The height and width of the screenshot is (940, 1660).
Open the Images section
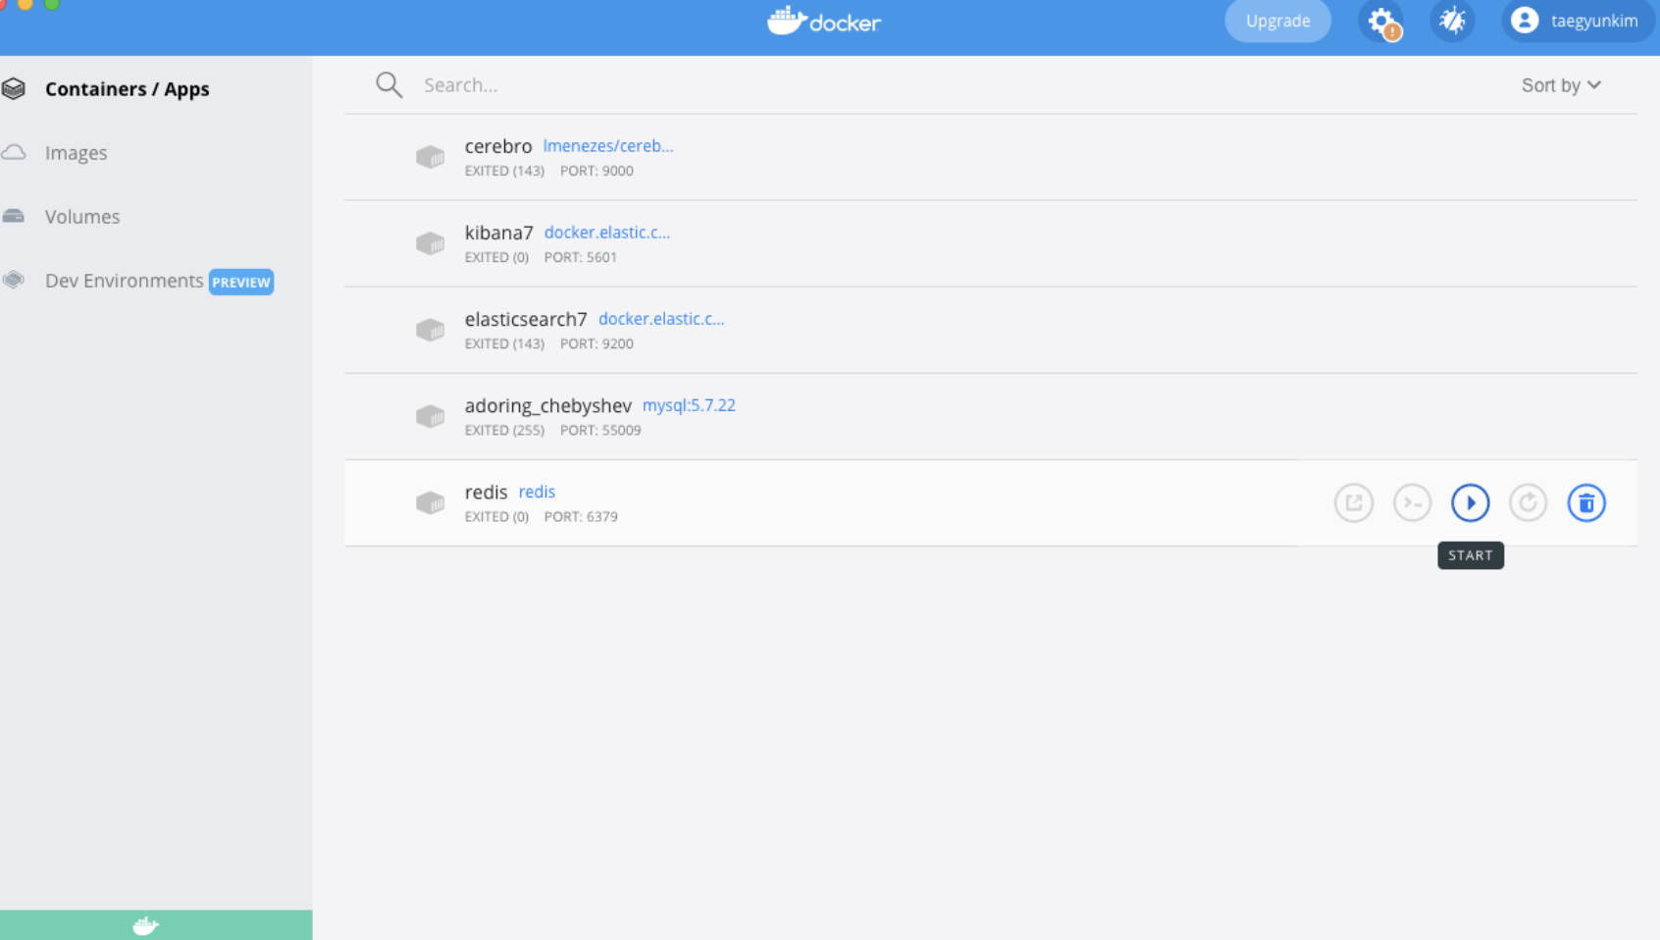76,153
